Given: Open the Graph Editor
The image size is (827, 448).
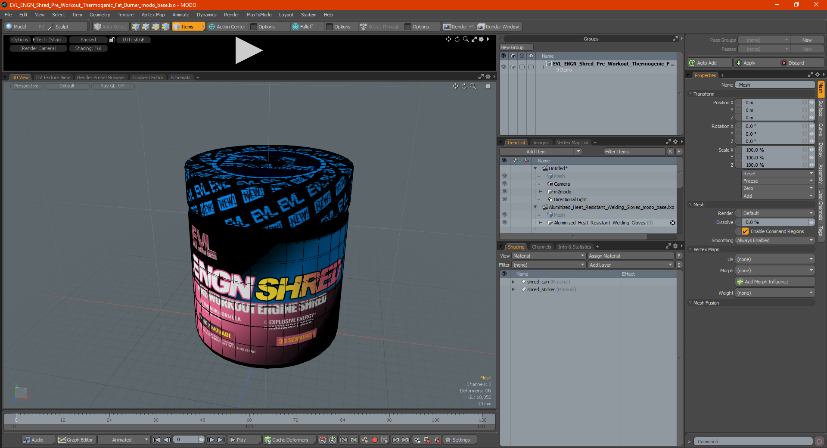Looking at the screenshot, I should click(76, 440).
